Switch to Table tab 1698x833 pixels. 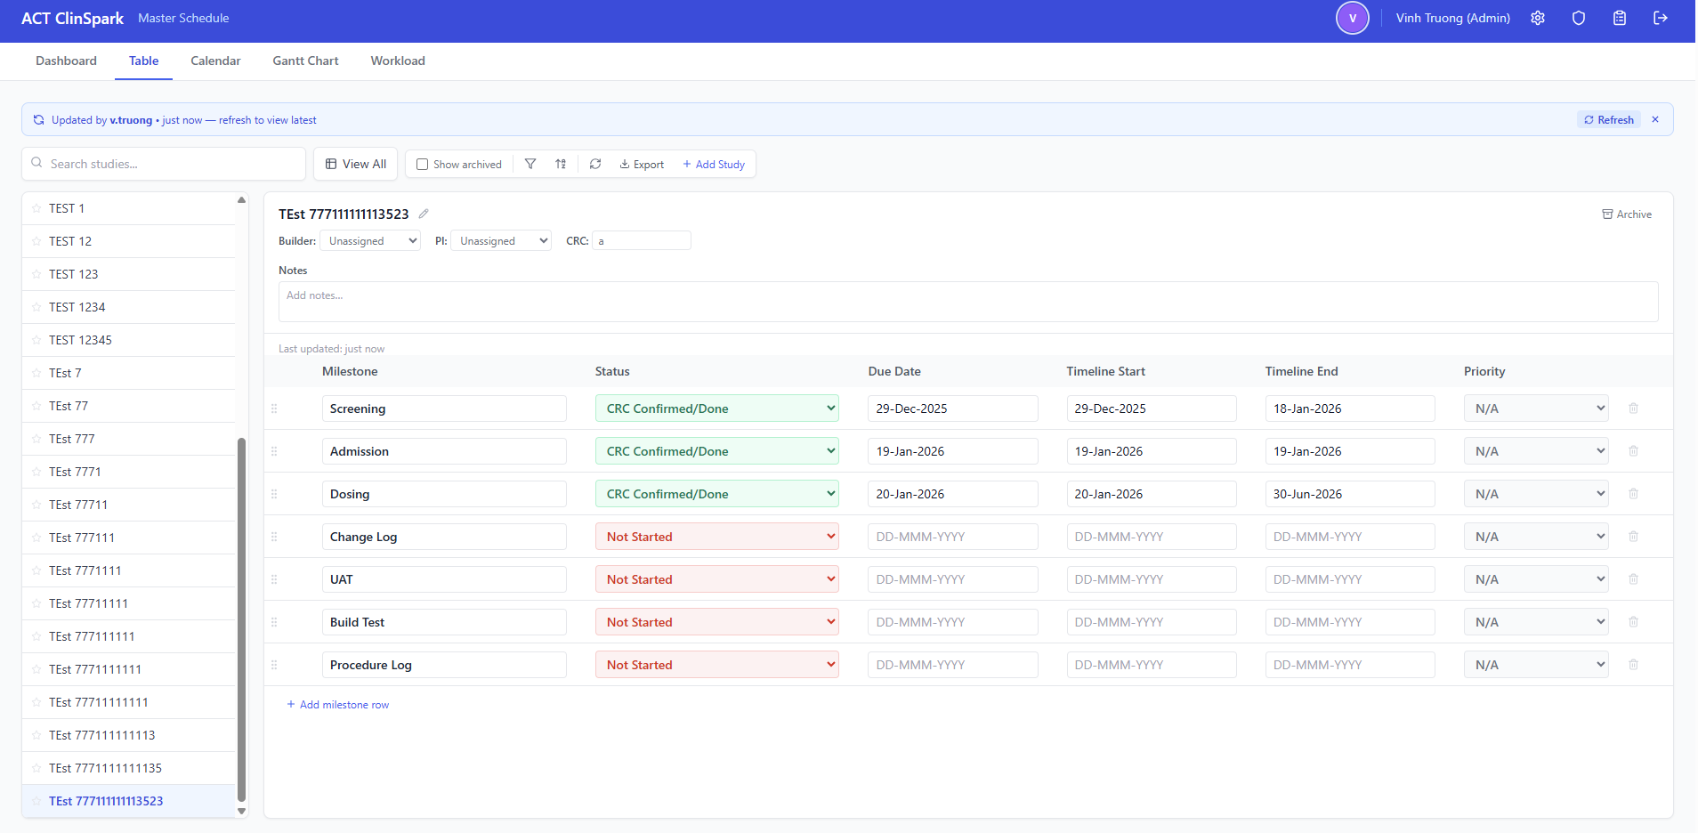click(x=144, y=61)
